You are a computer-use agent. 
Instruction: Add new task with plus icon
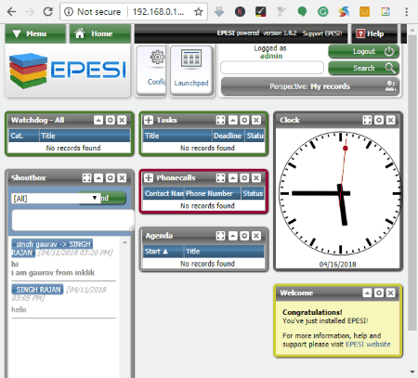(x=149, y=120)
